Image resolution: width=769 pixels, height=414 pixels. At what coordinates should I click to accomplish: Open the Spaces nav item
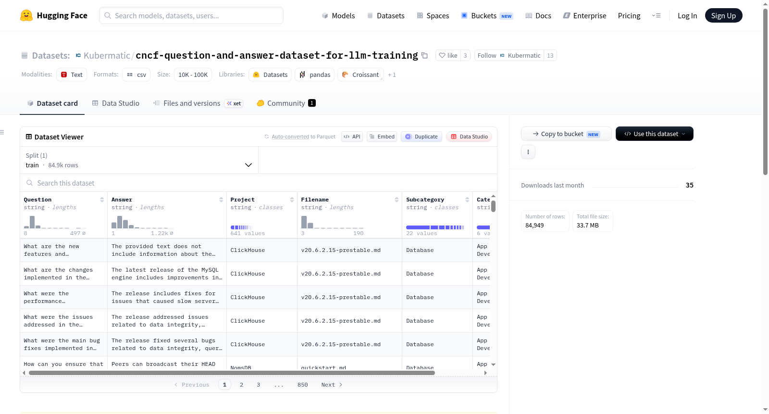pos(433,15)
